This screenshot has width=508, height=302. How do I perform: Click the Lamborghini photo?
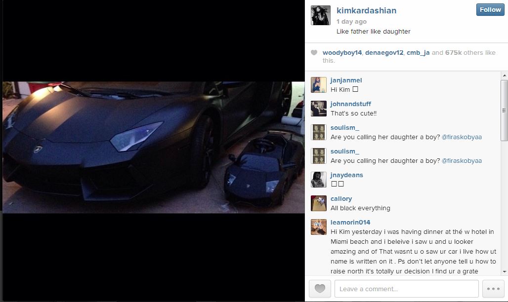coord(154,147)
